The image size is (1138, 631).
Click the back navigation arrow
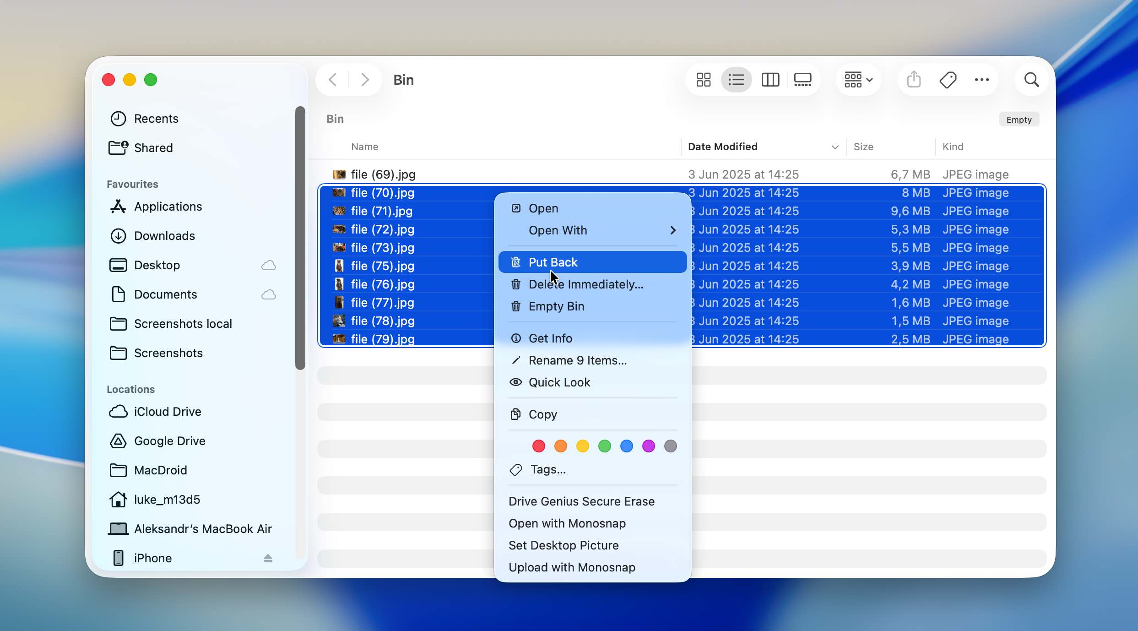pyautogui.click(x=333, y=79)
